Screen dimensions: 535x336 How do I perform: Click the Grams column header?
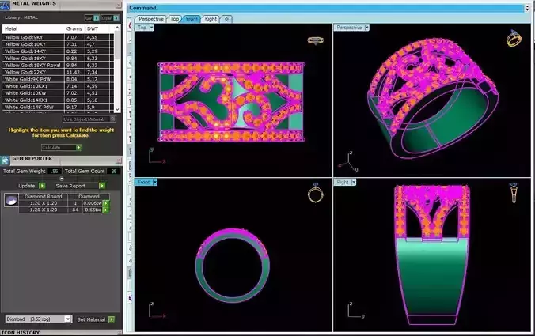[74, 28]
